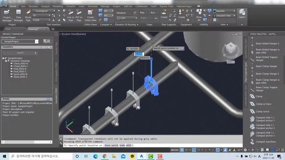Expand the Compass panel options
285x160 pixels.
tap(106, 24)
